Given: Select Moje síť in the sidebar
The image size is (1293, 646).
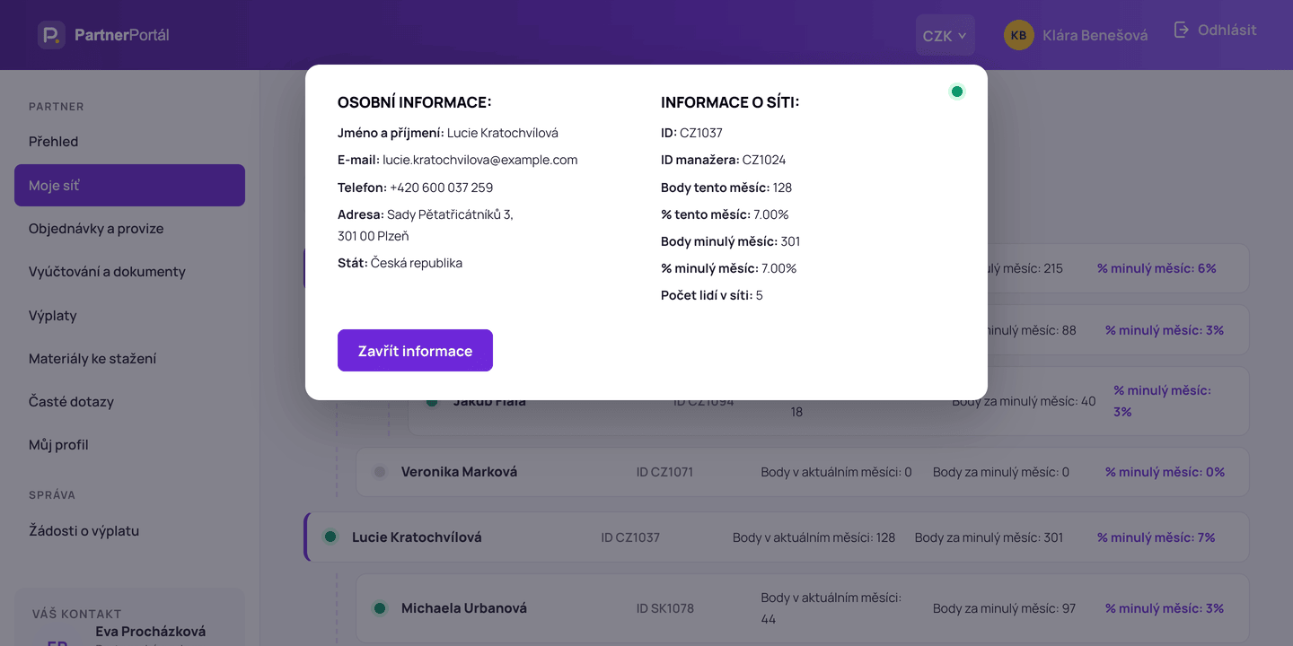Looking at the screenshot, I should 129,185.
